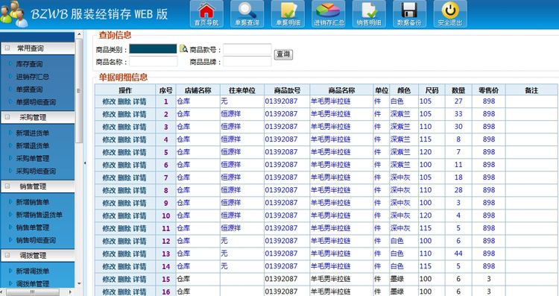
Task: Collapse the sidebar with the splitter arrow
Action: click(x=85, y=163)
